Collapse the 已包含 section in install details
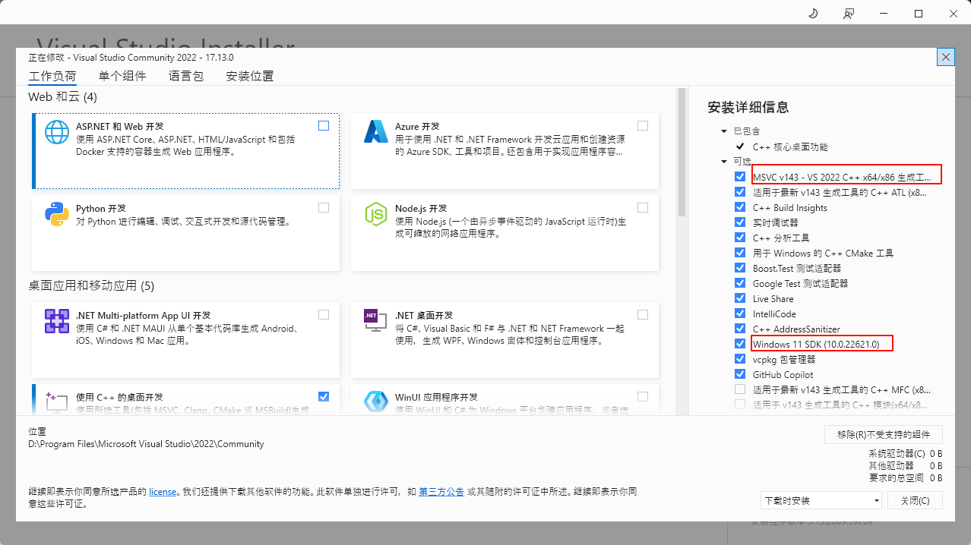The width and height of the screenshot is (971, 545). pos(724,131)
